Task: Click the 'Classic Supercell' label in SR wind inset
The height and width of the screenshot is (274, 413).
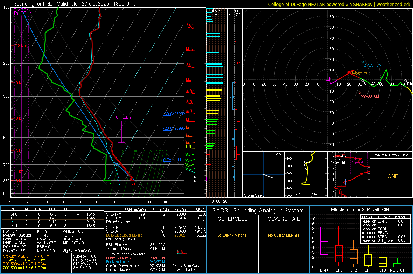Action: pos(357,161)
